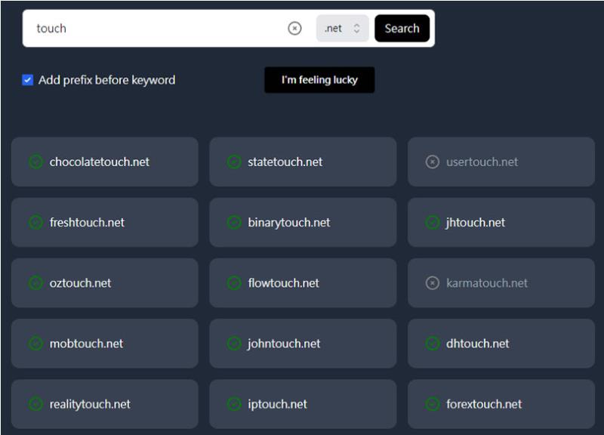Select the freshtouch.net domain text
This screenshot has width=604, height=435.
tap(87, 222)
